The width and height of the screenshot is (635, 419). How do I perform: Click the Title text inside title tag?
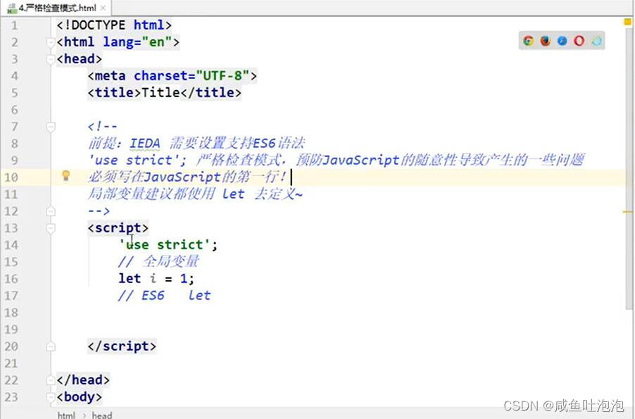click(161, 93)
